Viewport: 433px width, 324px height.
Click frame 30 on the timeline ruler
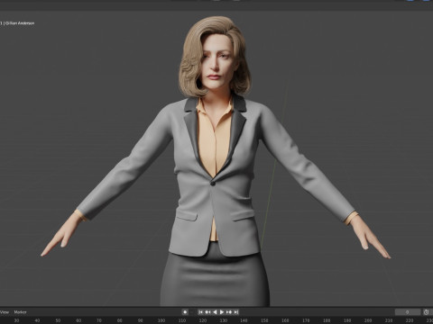[x=16, y=320]
